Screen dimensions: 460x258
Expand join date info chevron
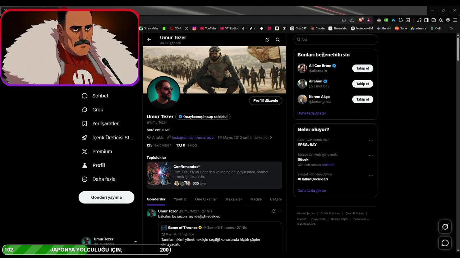(x=271, y=137)
